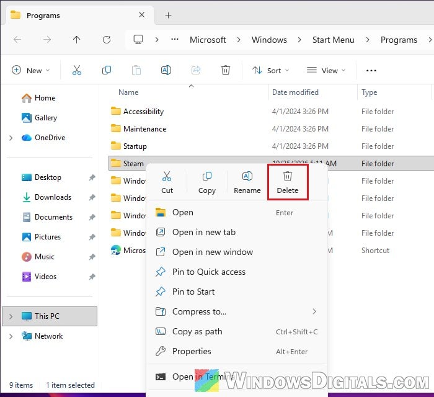This screenshot has height=397, width=434.
Task: Expand Compress to submenu arrow
Action: [314, 311]
